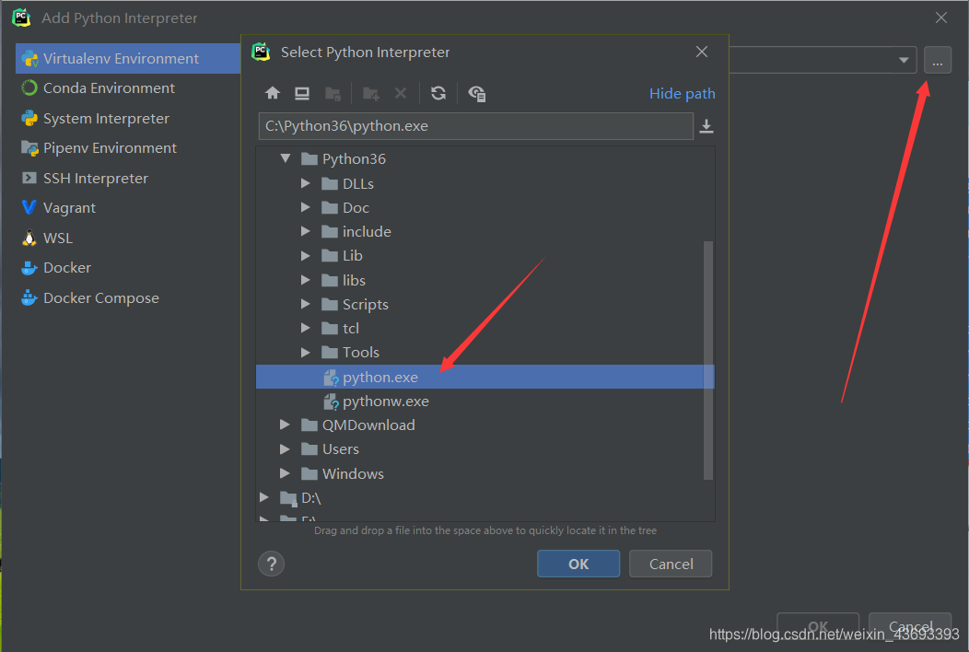Select the Scripts folder row
This screenshot has height=652, width=969.
[485, 304]
